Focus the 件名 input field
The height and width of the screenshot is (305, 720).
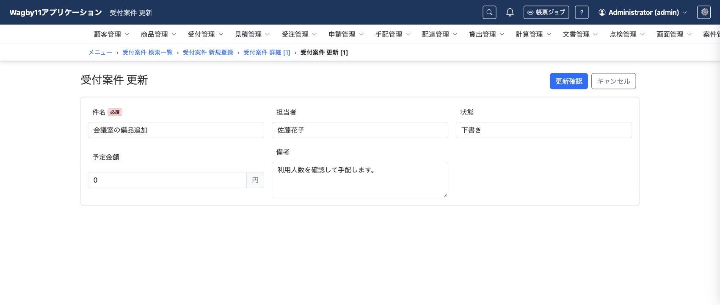[x=176, y=130]
